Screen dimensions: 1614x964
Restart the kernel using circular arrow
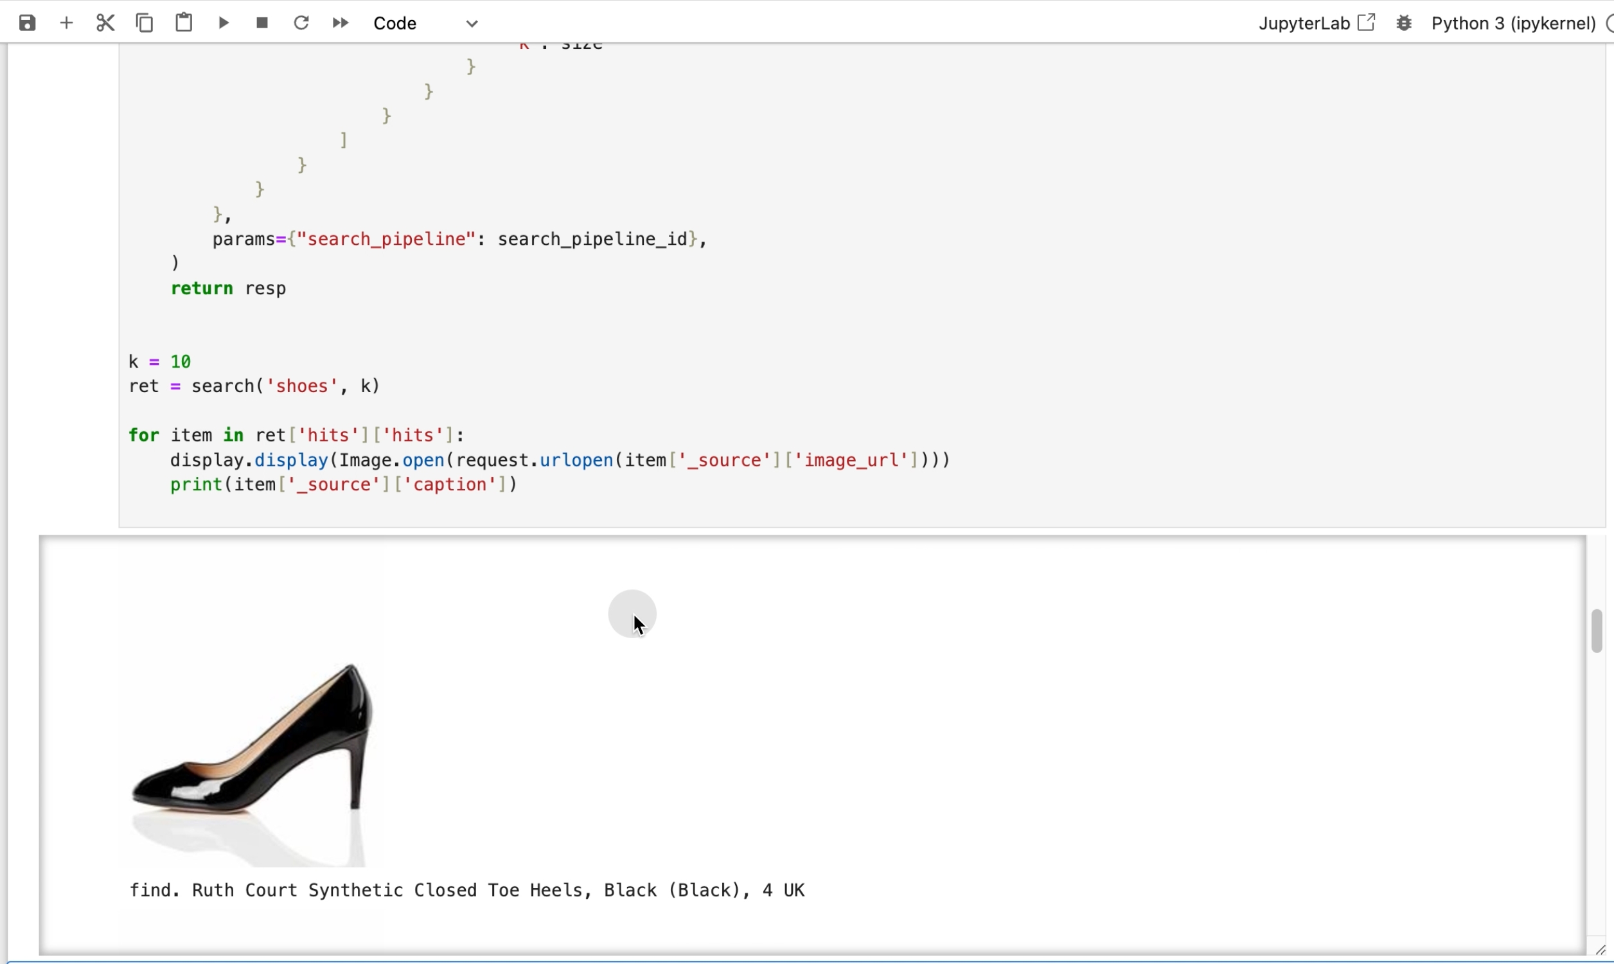pyautogui.click(x=301, y=23)
